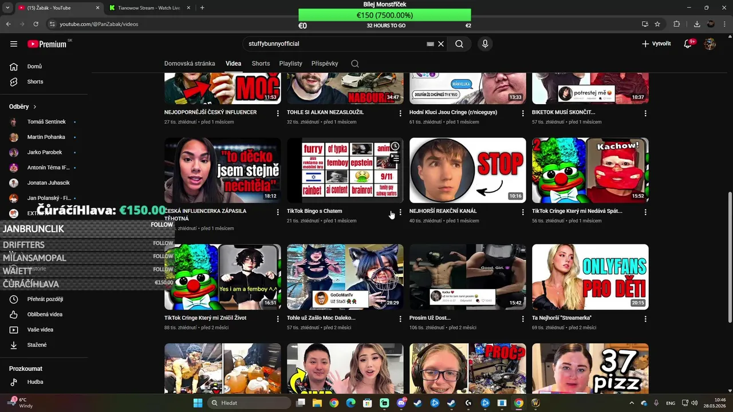Image resolution: width=733 pixels, height=412 pixels.
Task: Open Chrome downloads icon
Action: (x=697, y=24)
